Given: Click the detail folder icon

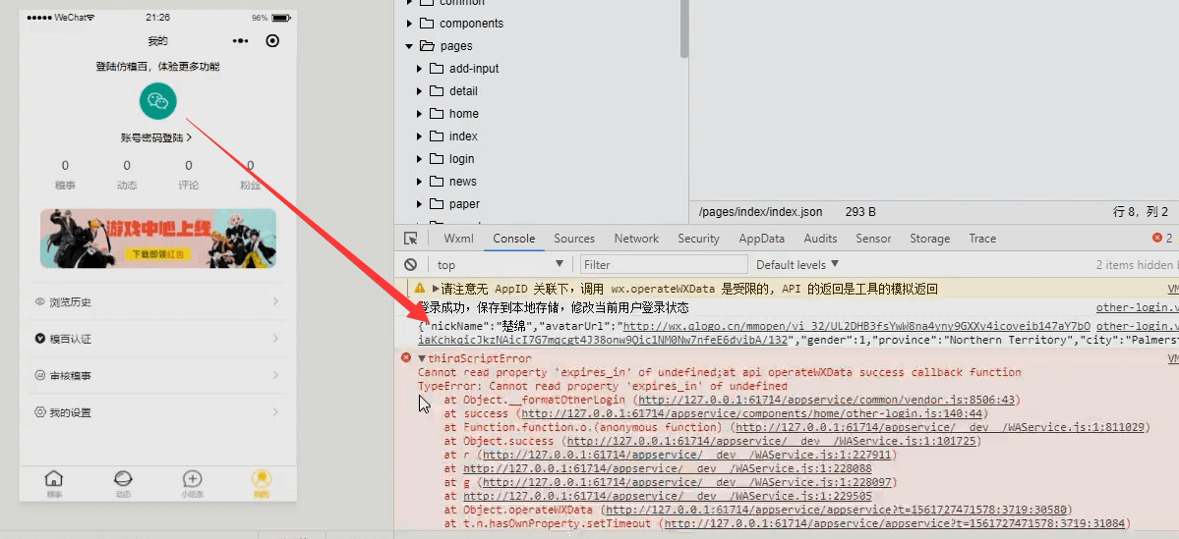Looking at the screenshot, I should point(437,91).
